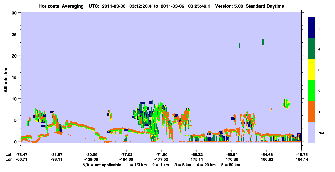
Task: Click the longitude value 170.30
Action: coord(231,159)
